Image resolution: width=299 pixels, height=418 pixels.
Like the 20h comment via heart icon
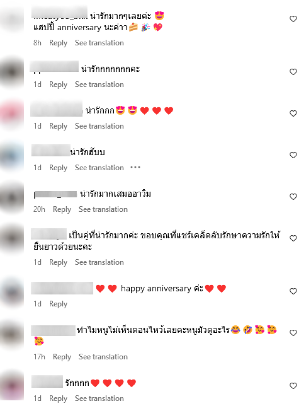click(293, 197)
